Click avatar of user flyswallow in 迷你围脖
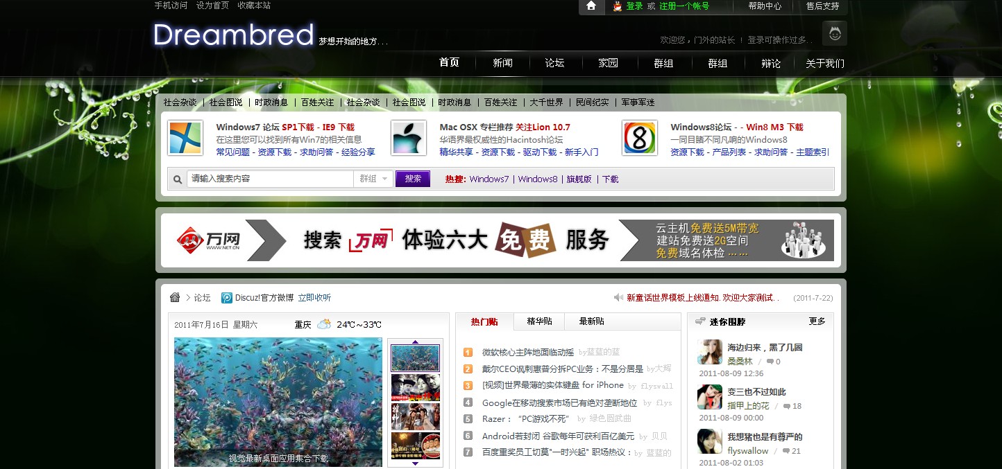Screen dimensions: 1002x469 point(710,441)
